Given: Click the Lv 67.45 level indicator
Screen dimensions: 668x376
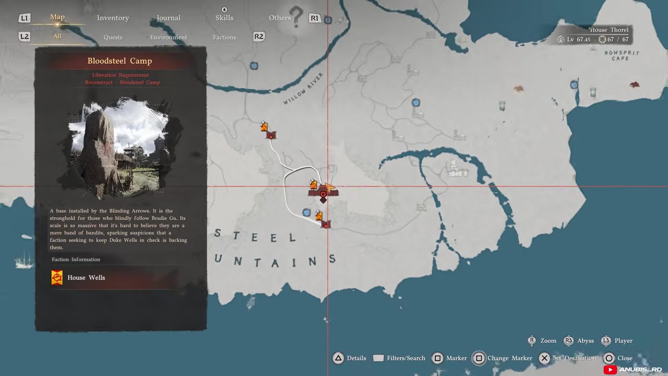Looking at the screenshot, I should (574, 40).
